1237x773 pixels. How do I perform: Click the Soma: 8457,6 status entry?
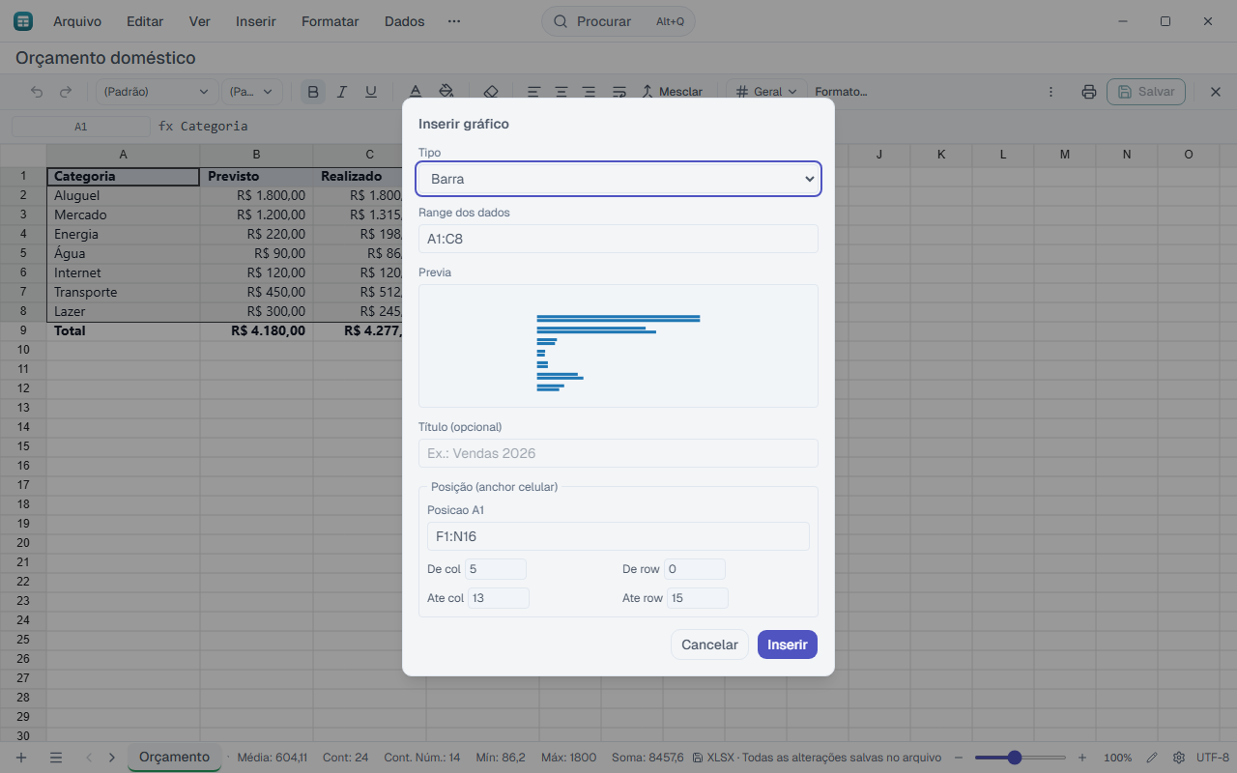pos(647,758)
